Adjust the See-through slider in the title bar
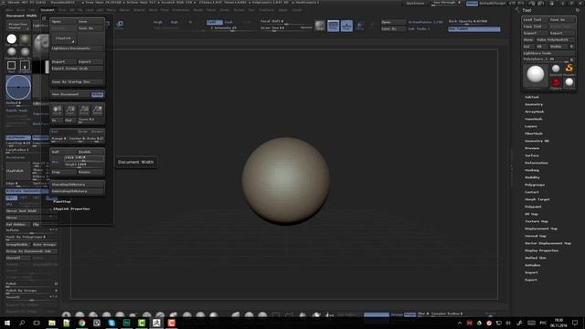This screenshot has width=585, height=329. [447, 3]
